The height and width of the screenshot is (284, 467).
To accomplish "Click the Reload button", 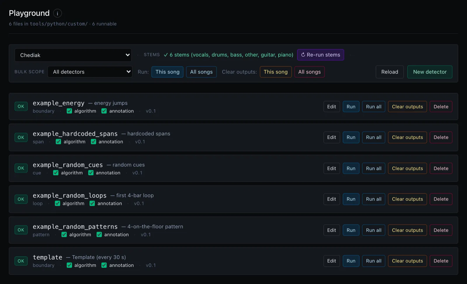I will [390, 72].
